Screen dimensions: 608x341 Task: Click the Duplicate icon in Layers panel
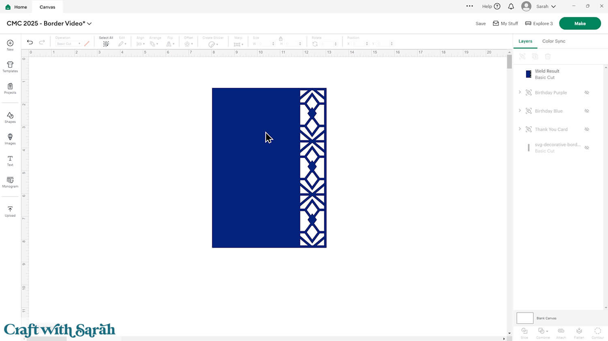(535, 57)
